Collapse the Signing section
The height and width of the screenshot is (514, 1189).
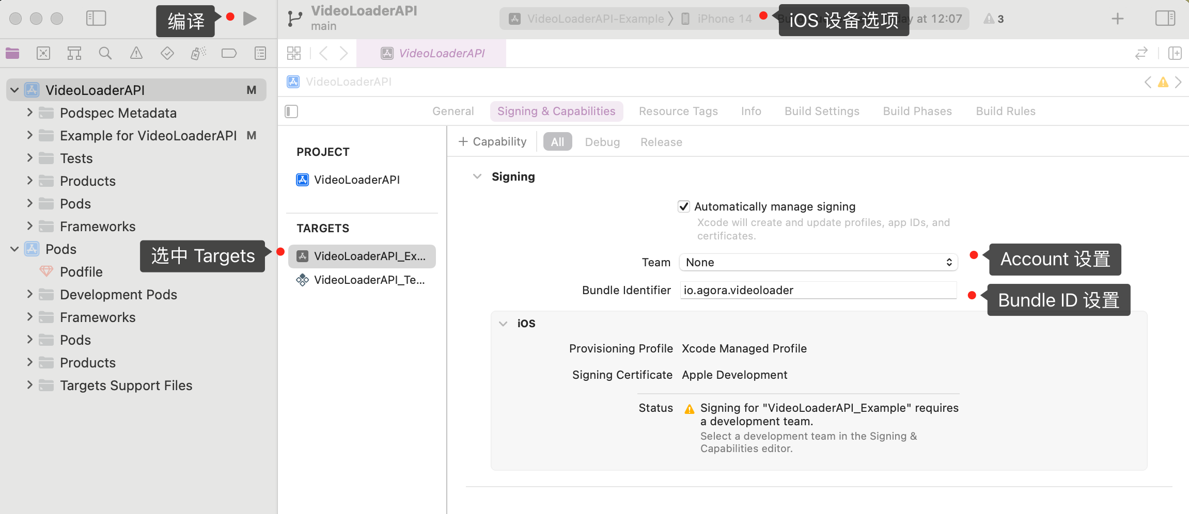pos(477,176)
